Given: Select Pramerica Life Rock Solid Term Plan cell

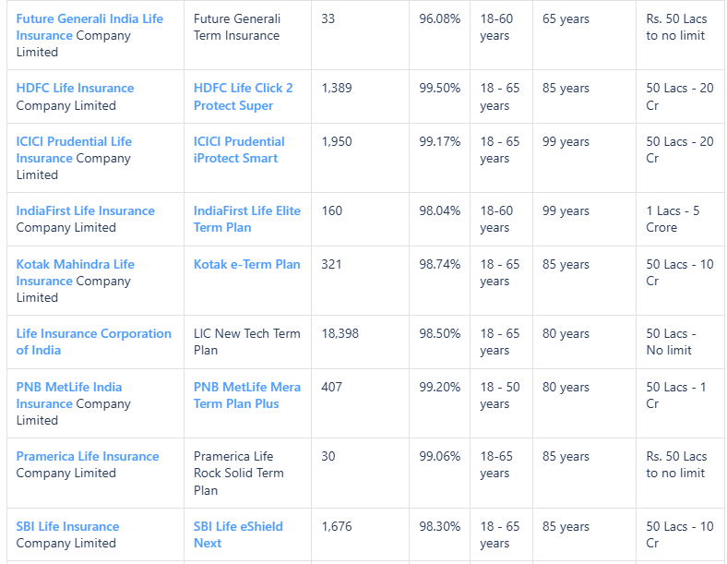Looking at the screenshot, I should click(x=239, y=474).
